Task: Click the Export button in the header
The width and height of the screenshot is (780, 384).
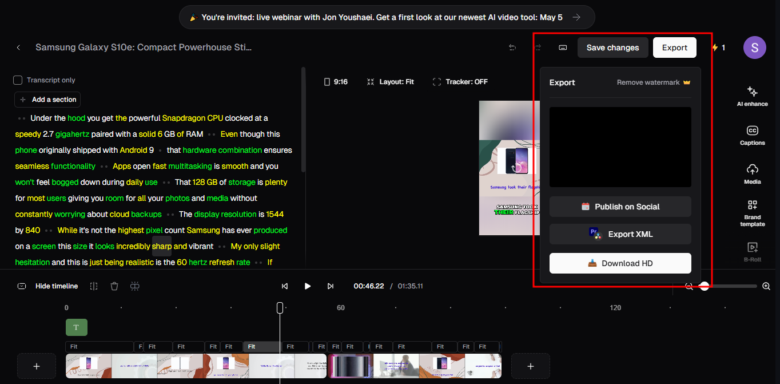Action: (x=675, y=47)
